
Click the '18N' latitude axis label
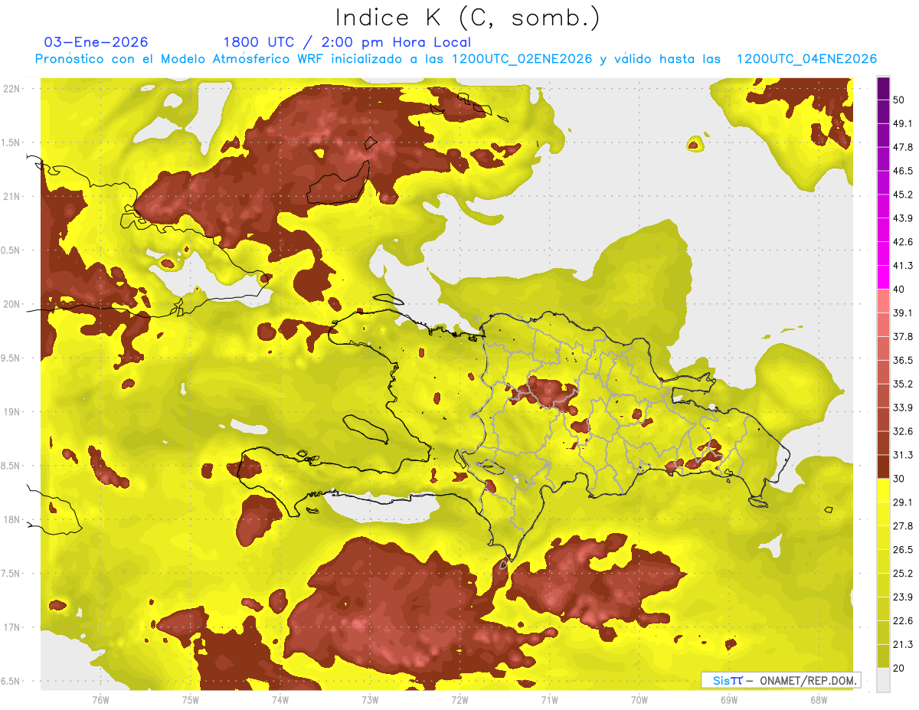(x=12, y=519)
